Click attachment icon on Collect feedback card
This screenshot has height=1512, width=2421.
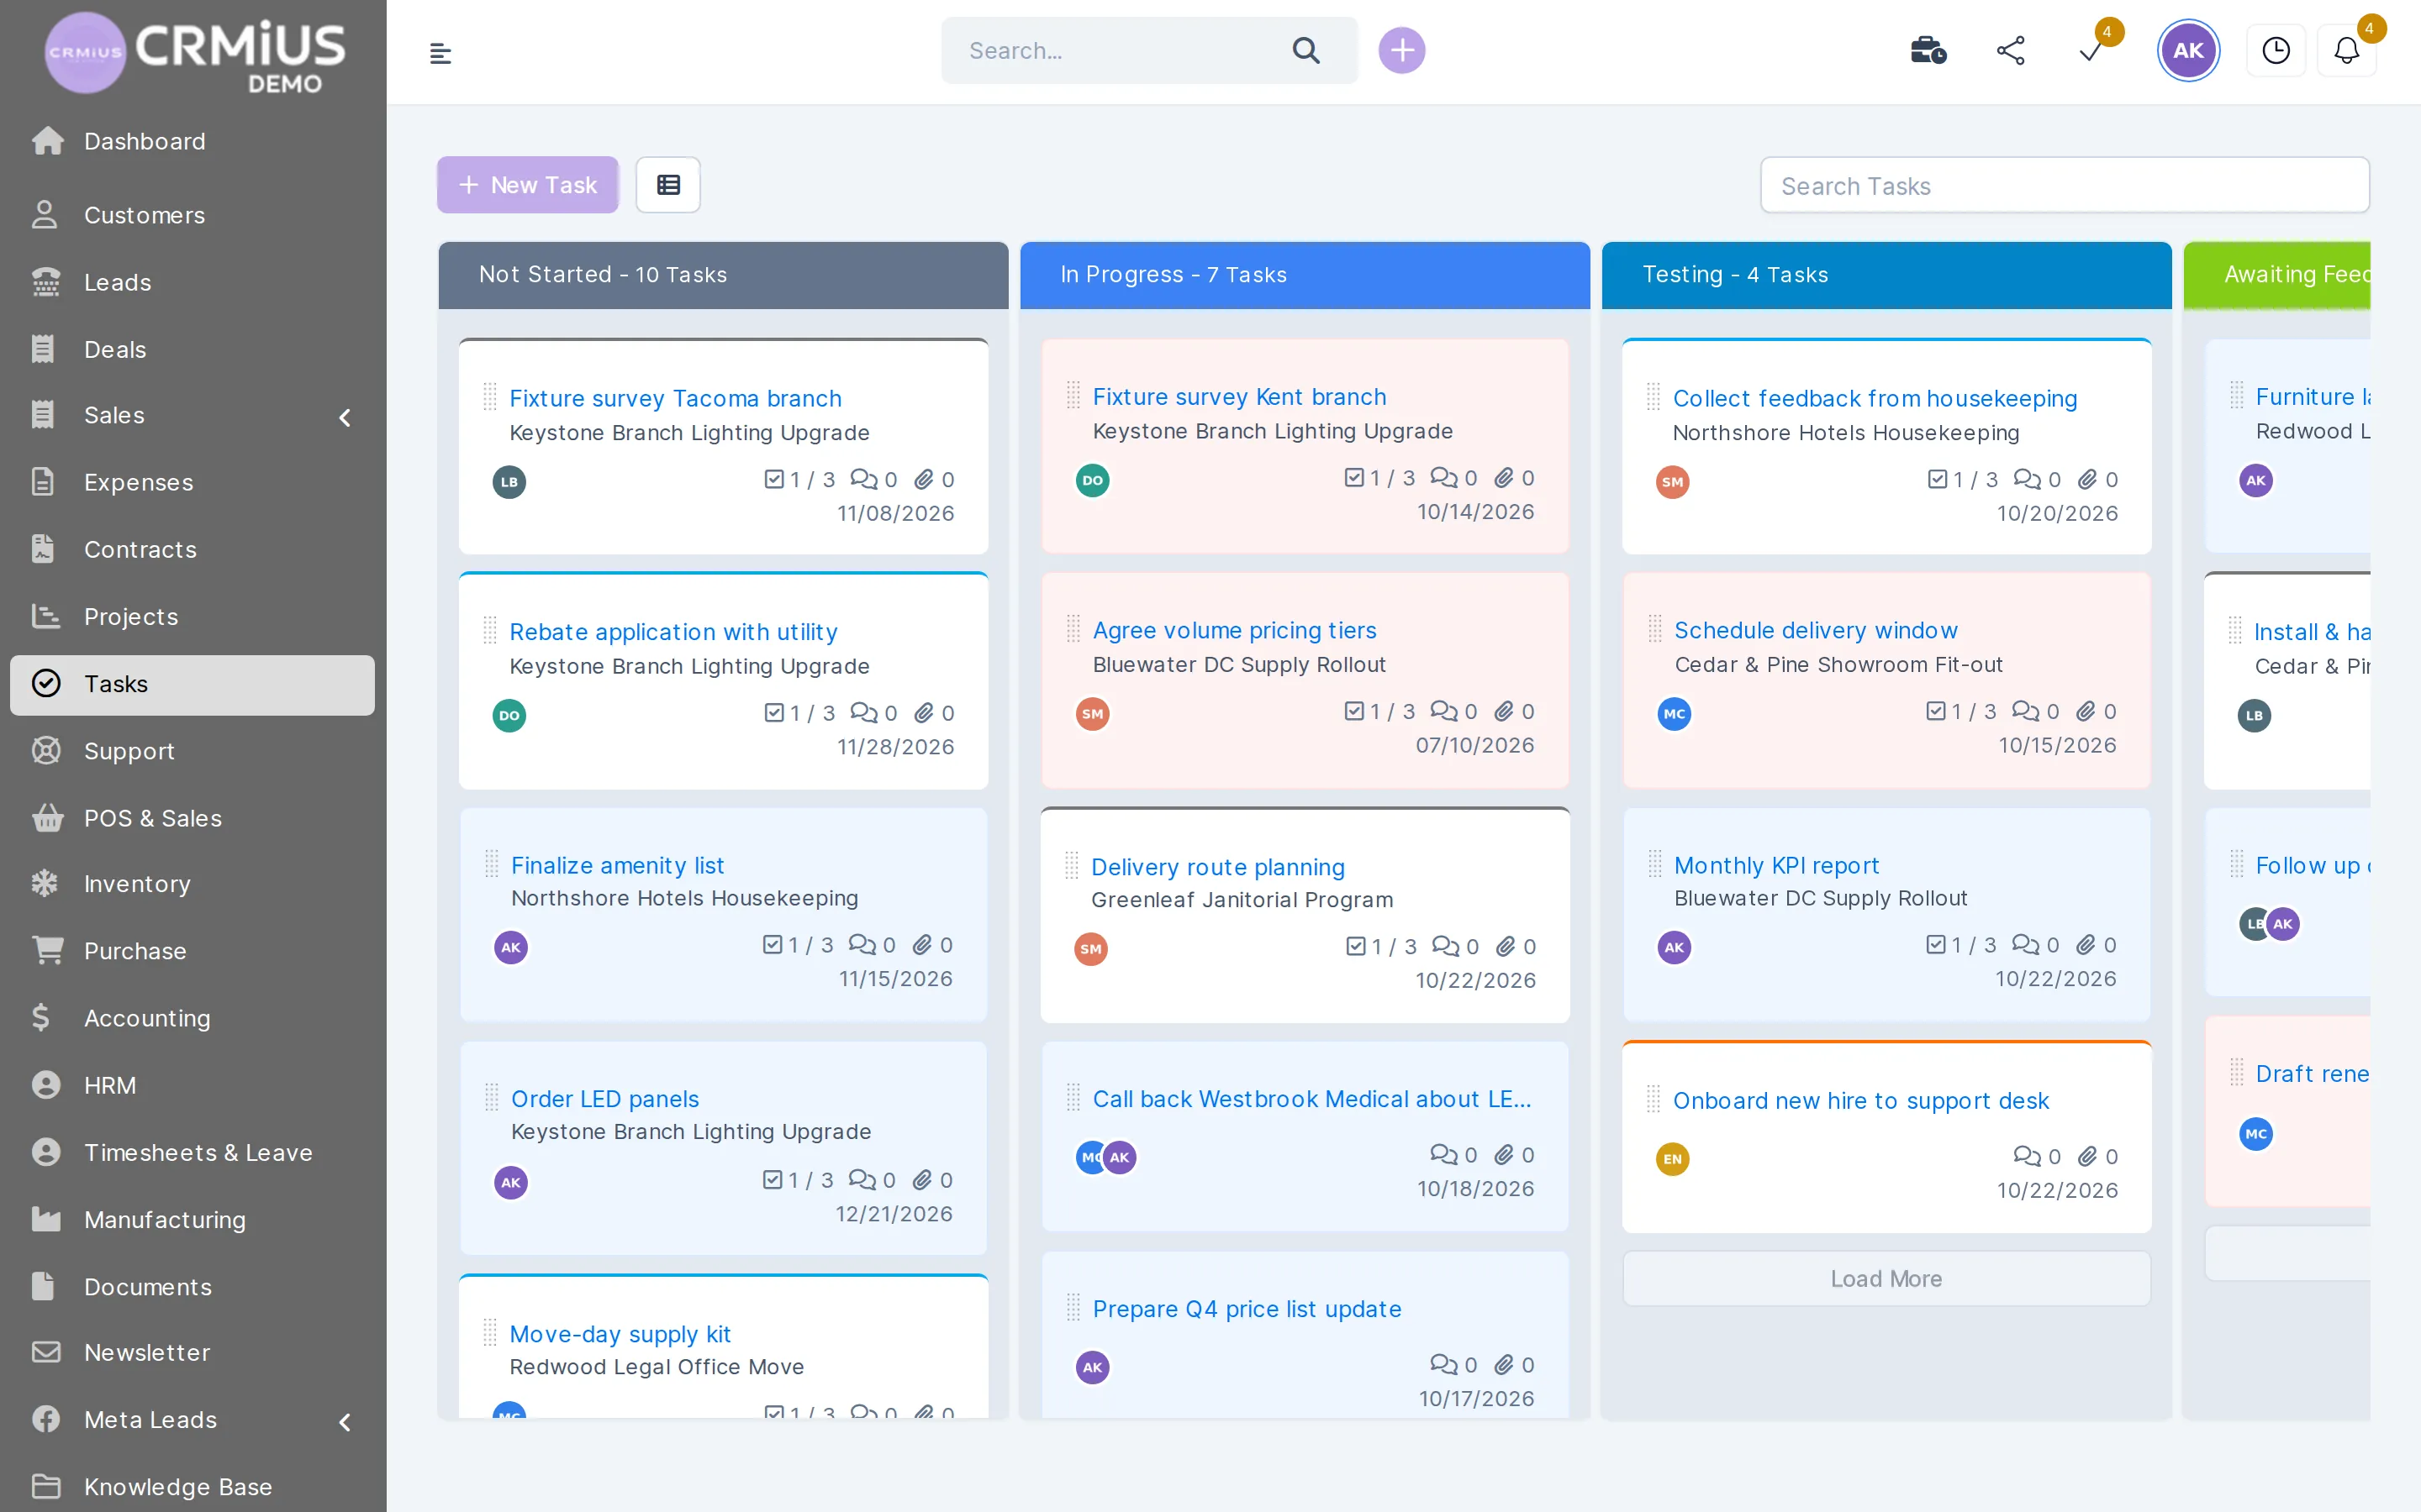click(x=2087, y=480)
